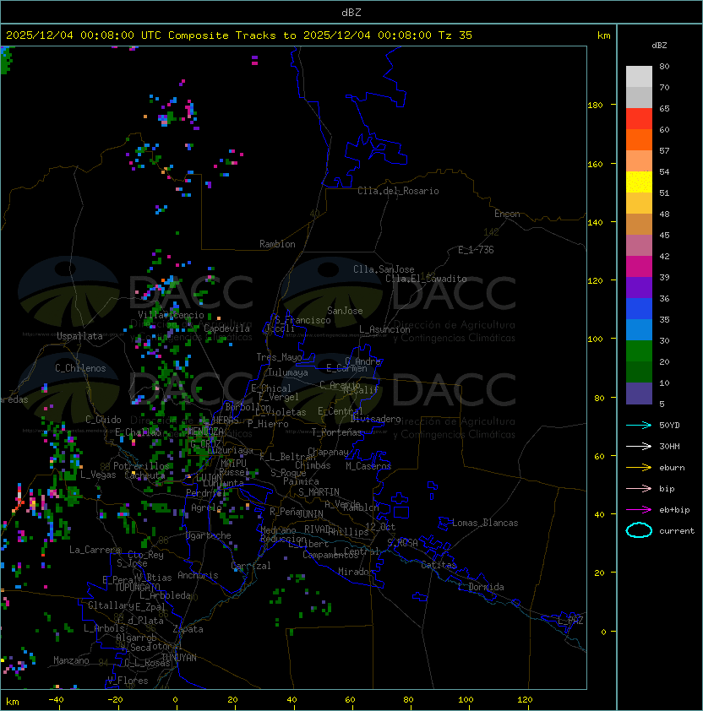Click the white 30HM arrow symbol
This screenshot has height=711, width=703.
point(639,446)
